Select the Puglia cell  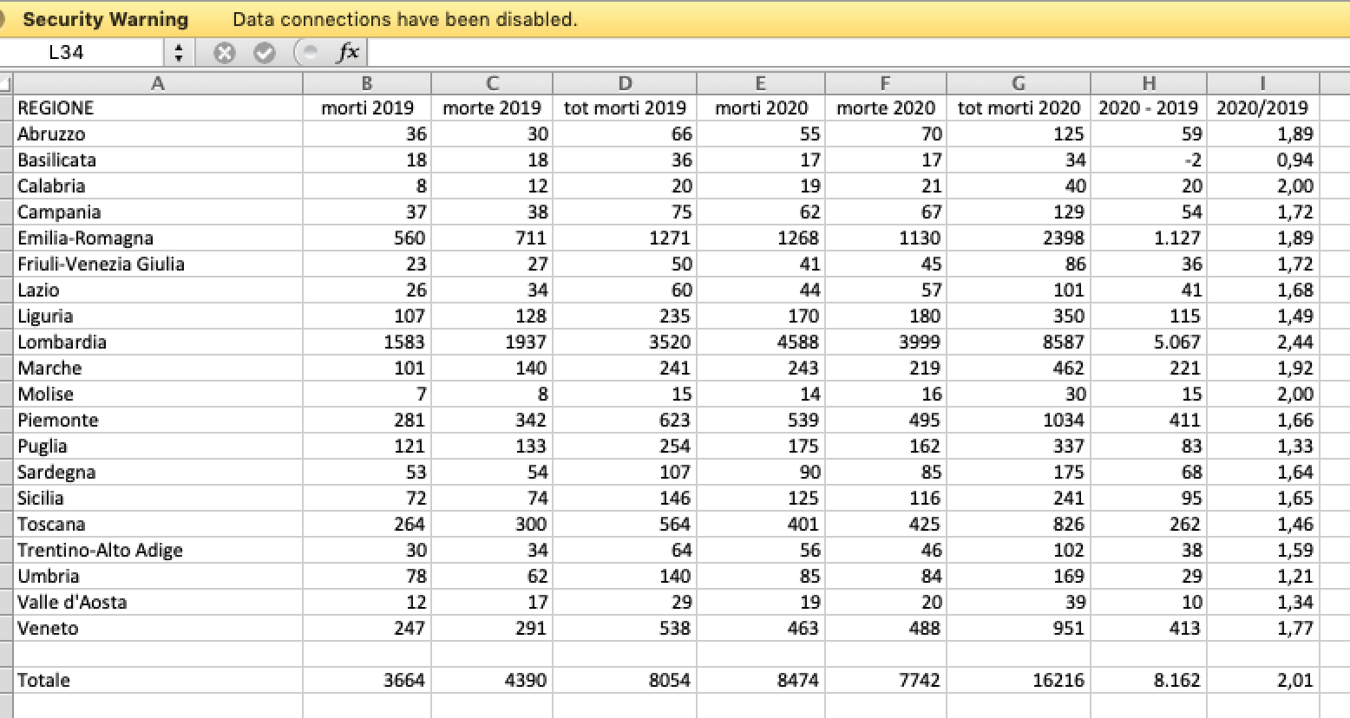[158, 446]
